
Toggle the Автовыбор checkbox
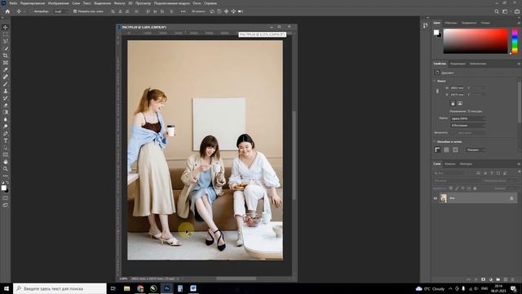pyautogui.click(x=31, y=11)
